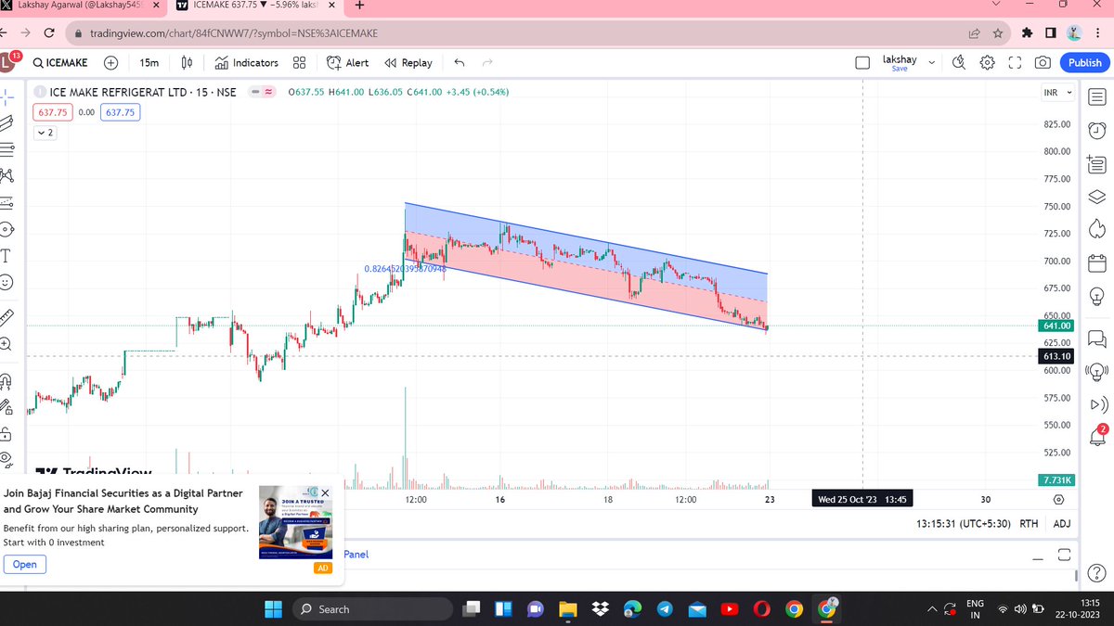The height and width of the screenshot is (626, 1114).
Task: Toggle ADJ adjusted data
Action: coord(1061,524)
